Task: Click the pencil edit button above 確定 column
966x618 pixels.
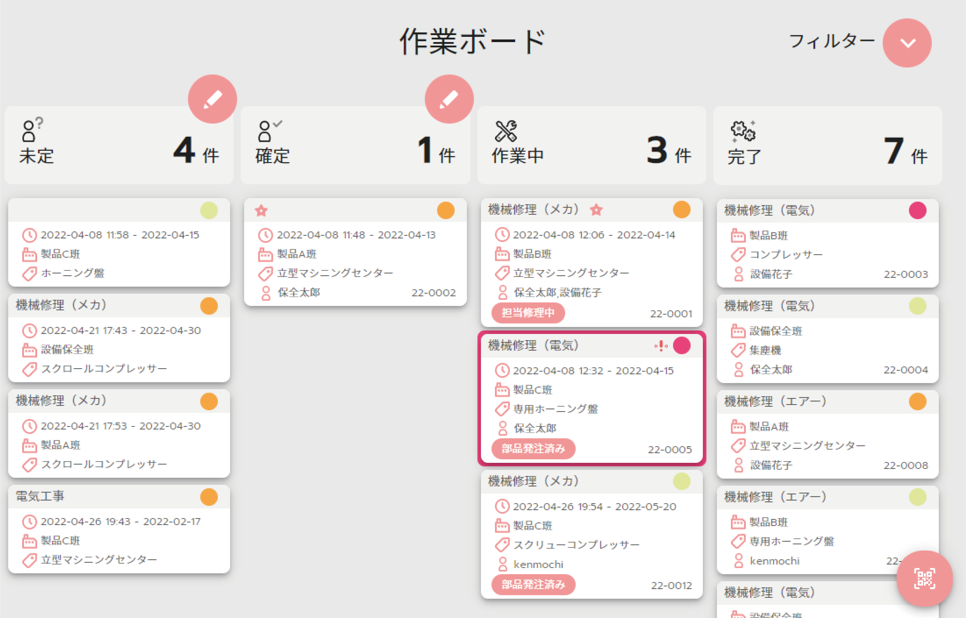Action: click(x=449, y=99)
